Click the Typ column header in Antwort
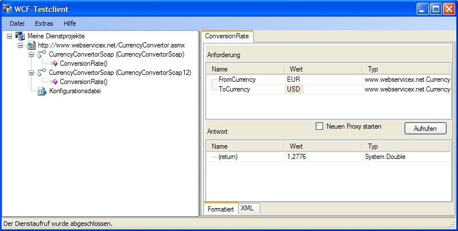The width and height of the screenshot is (458, 231). (x=406, y=146)
